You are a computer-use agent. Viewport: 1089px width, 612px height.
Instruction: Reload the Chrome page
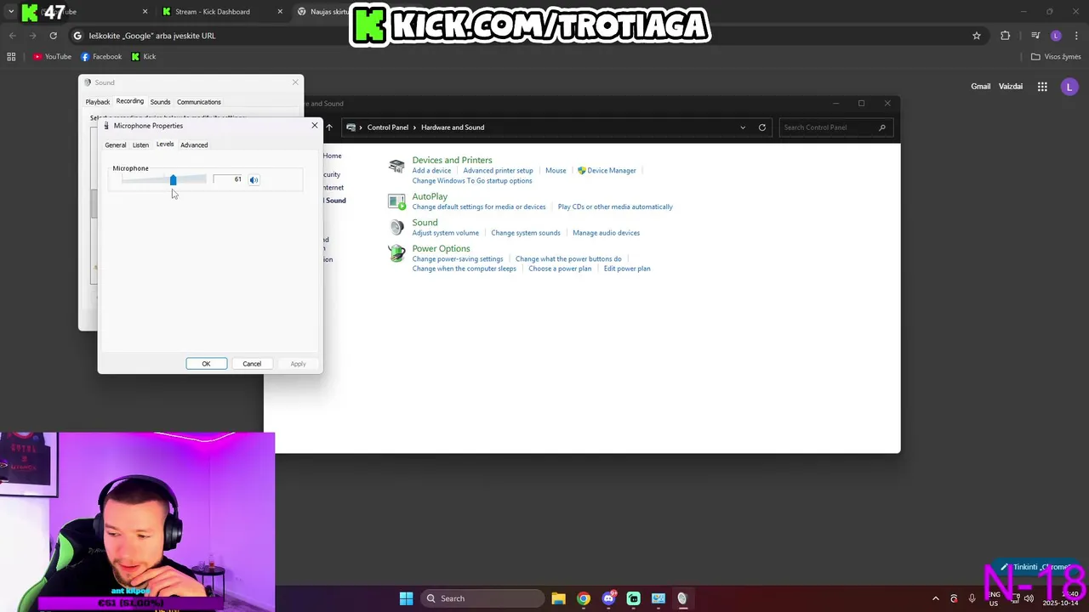tap(53, 36)
